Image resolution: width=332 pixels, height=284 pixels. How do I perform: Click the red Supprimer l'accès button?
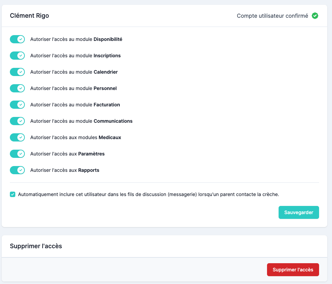(293, 270)
